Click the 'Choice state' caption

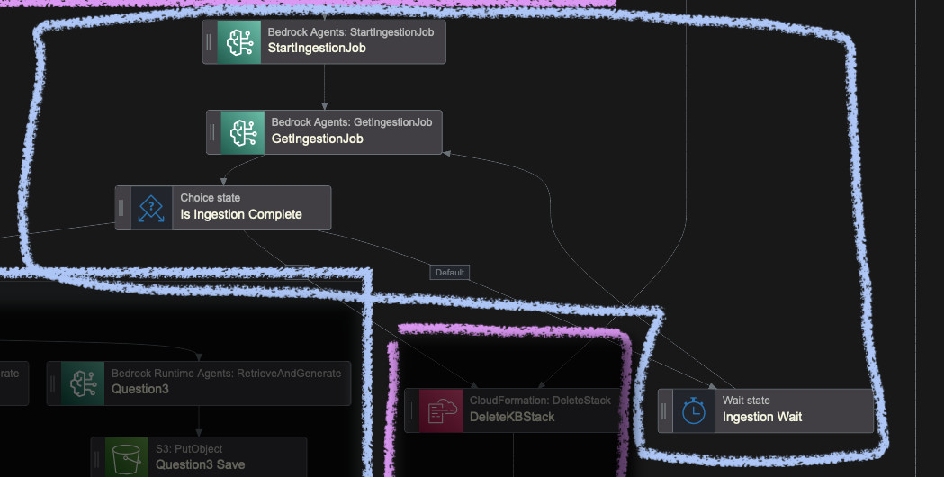210,197
